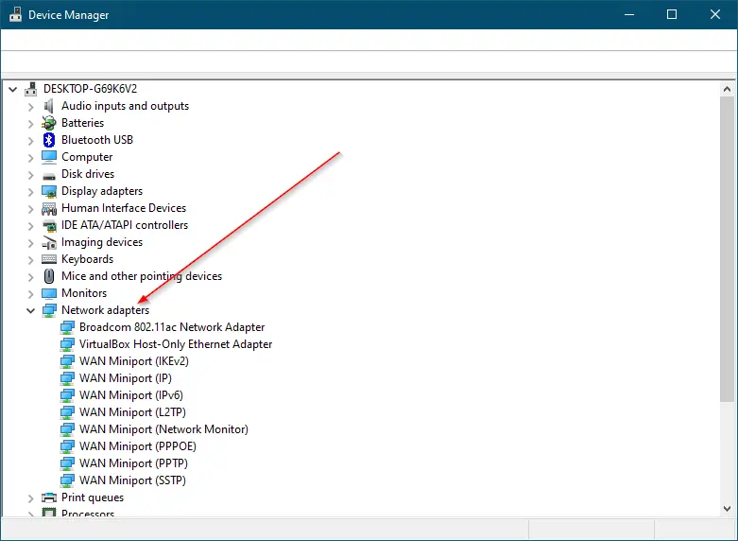This screenshot has width=738, height=541.
Task: Select the WAN Miniport (Network Monitor) label
Action: tap(163, 428)
